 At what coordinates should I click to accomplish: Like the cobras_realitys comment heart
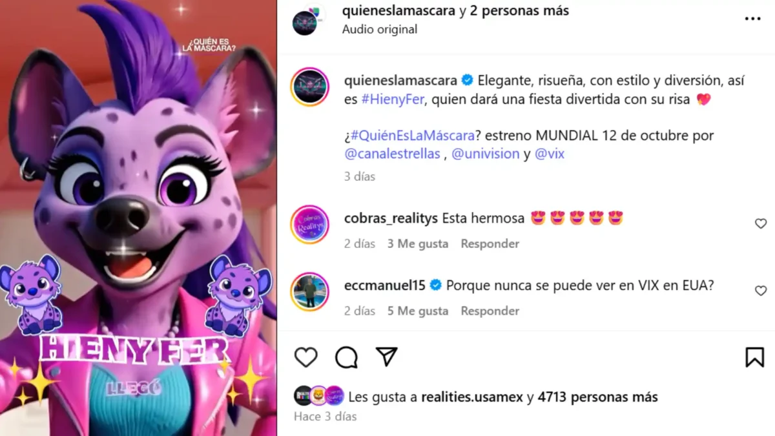761,223
